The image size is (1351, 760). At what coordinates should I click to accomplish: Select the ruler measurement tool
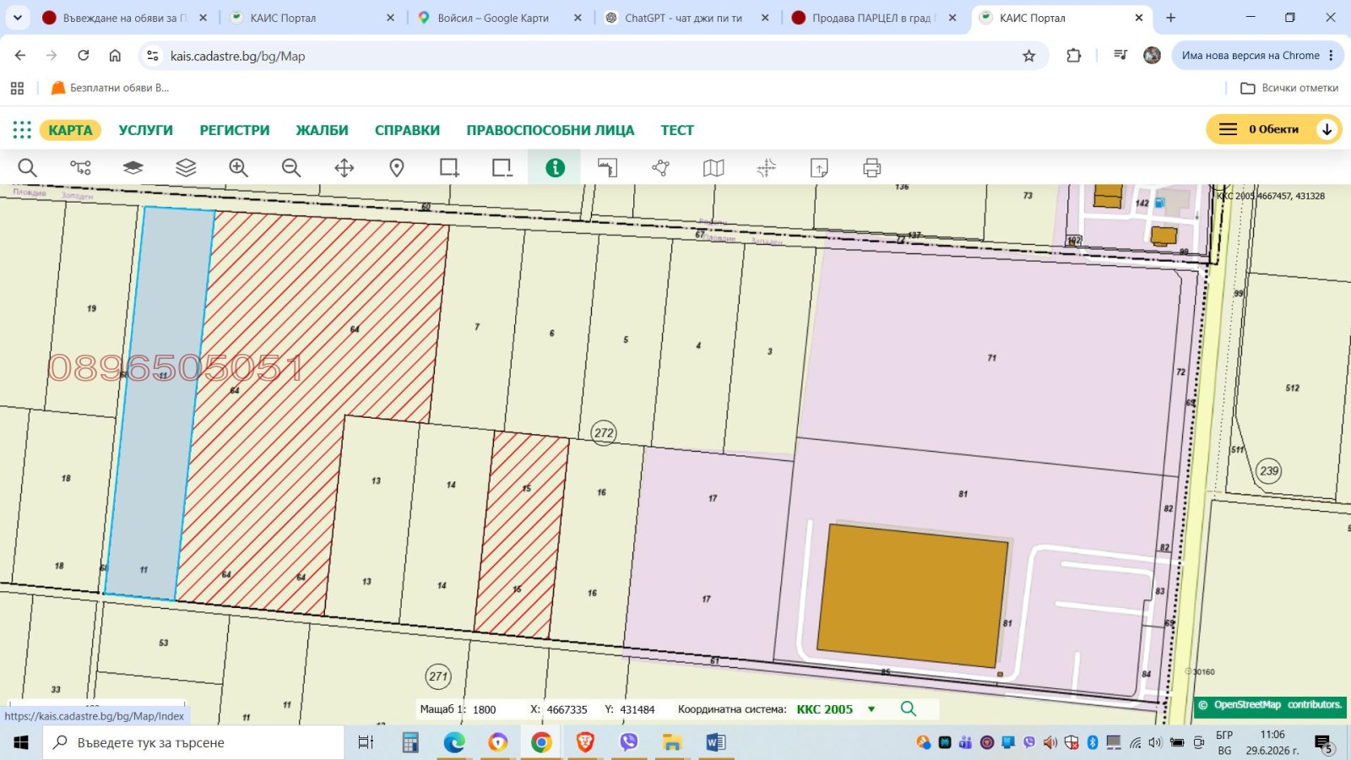click(608, 168)
